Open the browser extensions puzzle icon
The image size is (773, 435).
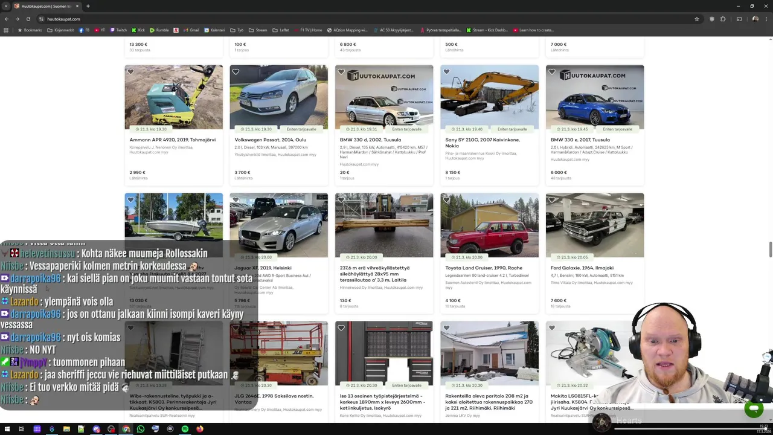coord(723,19)
